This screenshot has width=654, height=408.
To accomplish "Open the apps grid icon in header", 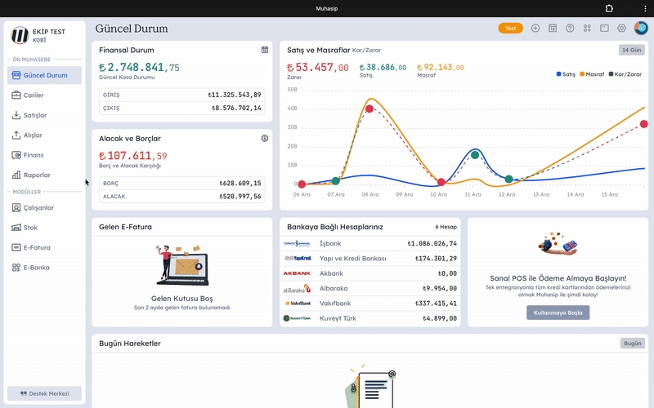I will 587,28.
